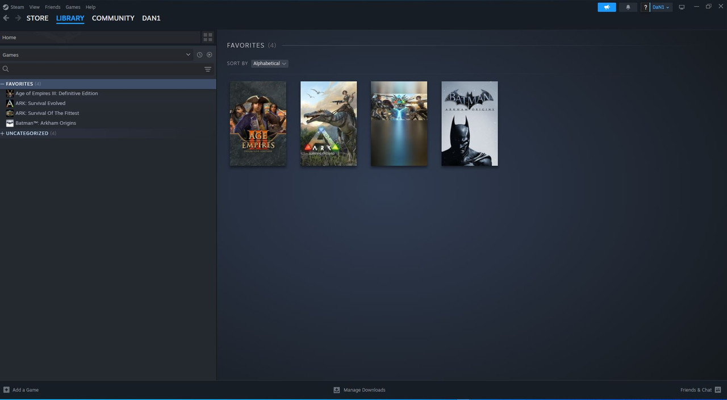Restore down the Steam window

(x=708, y=7)
